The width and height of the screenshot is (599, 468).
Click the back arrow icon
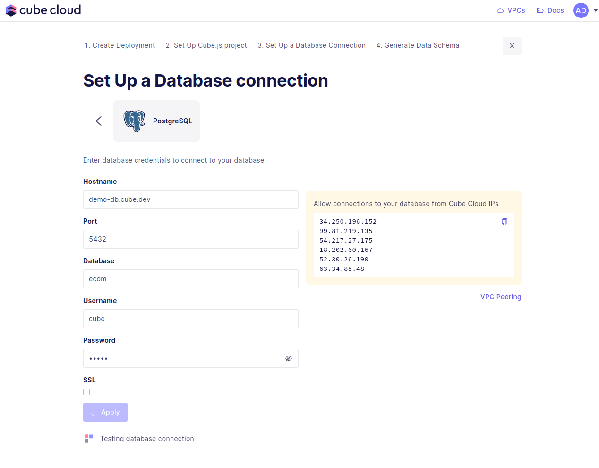(100, 121)
